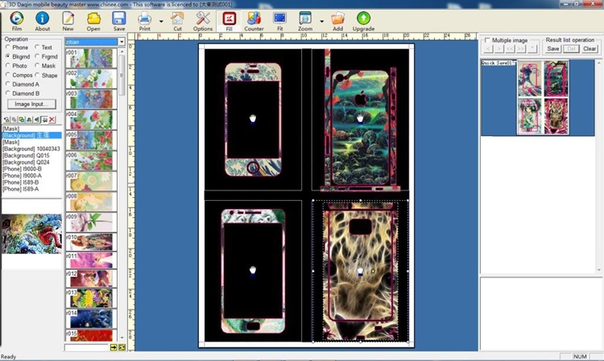Expand the Print dropdown arrow
The width and height of the screenshot is (604, 361).
159,21
